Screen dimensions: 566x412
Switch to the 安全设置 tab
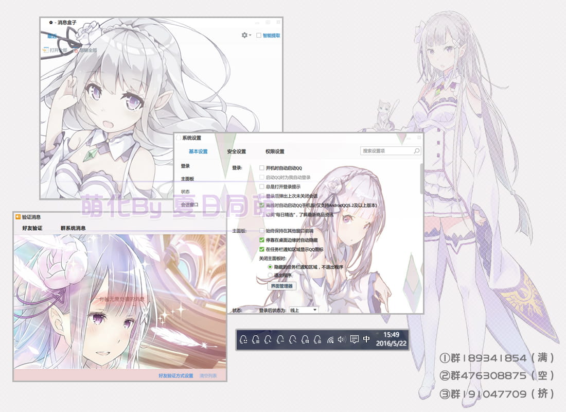[x=237, y=151]
